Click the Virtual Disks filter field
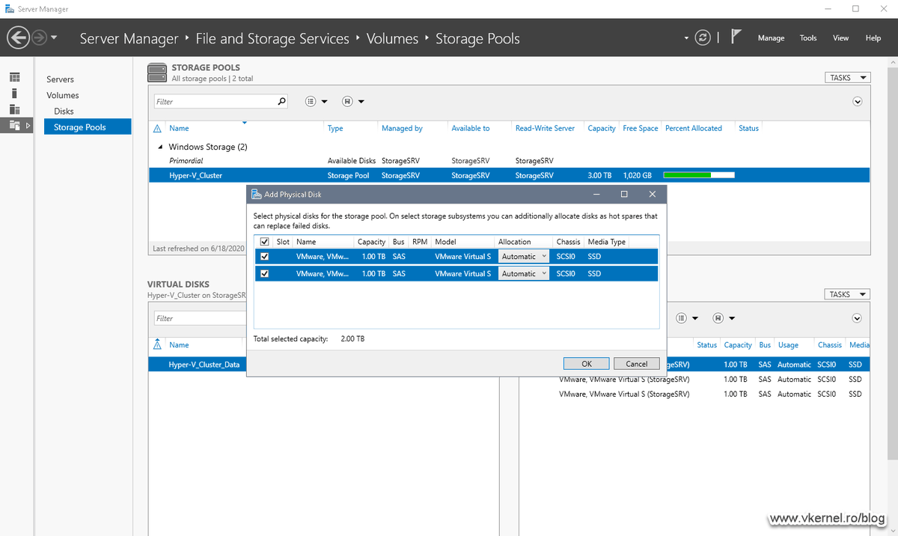 click(x=201, y=318)
